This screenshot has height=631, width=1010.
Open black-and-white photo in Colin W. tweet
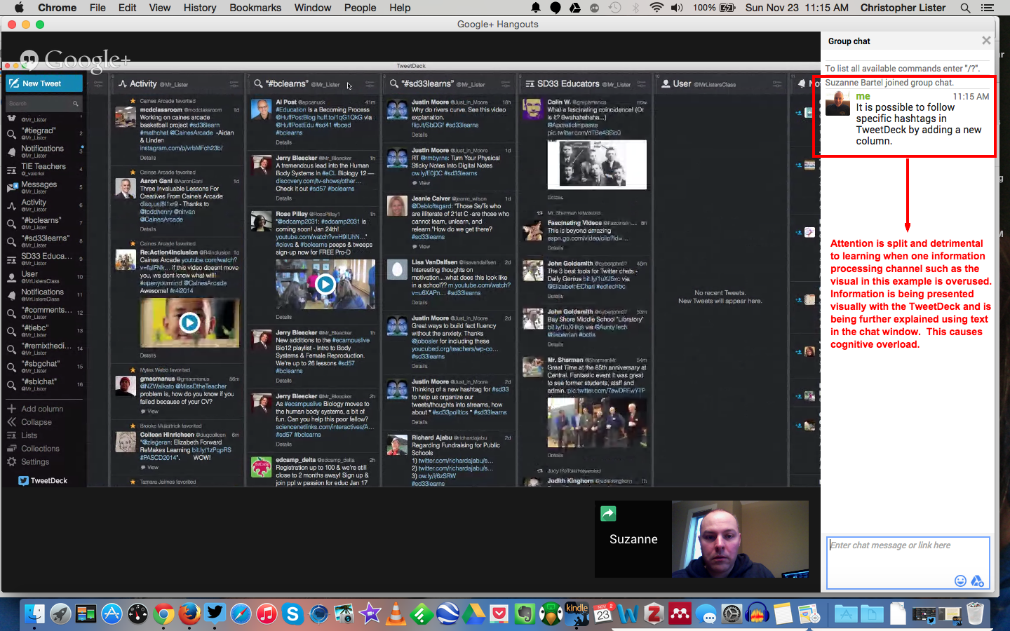(x=597, y=165)
